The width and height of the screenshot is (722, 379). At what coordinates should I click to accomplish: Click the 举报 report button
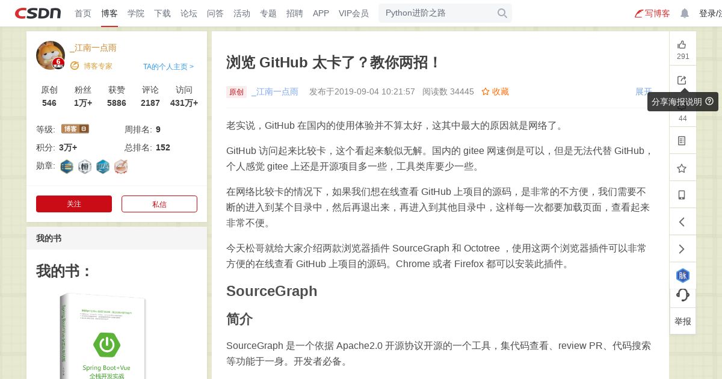[x=683, y=321]
